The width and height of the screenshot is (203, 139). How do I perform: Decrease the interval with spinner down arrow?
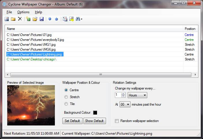tap(123, 96)
